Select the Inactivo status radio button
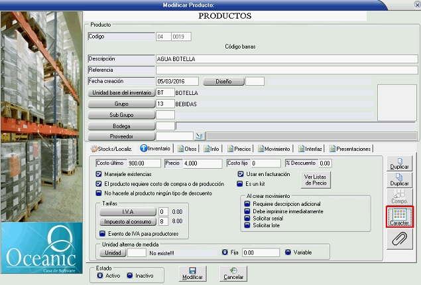 tap(130, 275)
